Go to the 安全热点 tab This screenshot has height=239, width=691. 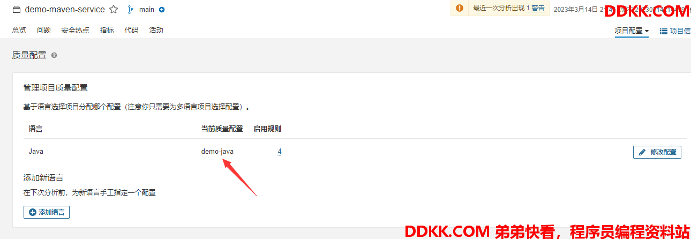(75, 31)
